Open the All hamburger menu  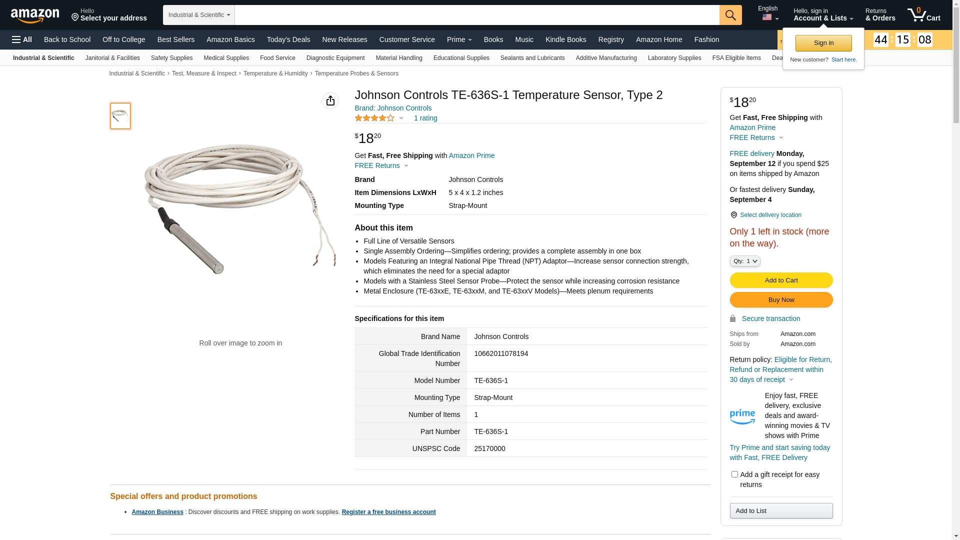22,39
